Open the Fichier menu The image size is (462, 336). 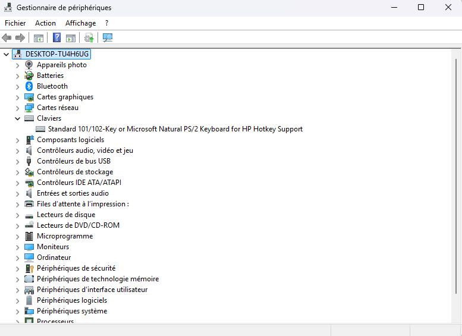pyautogui.click(x=15, y=23)
